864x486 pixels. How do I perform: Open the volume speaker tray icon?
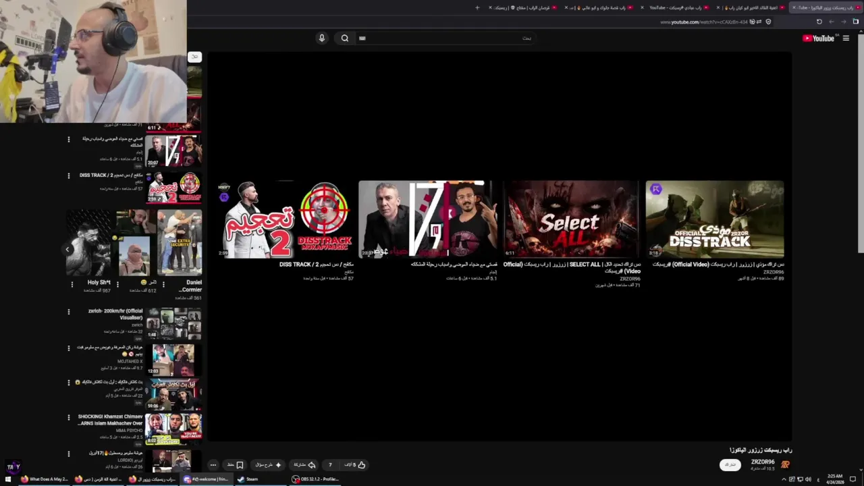pyautogui.click(x=808, y=479)
